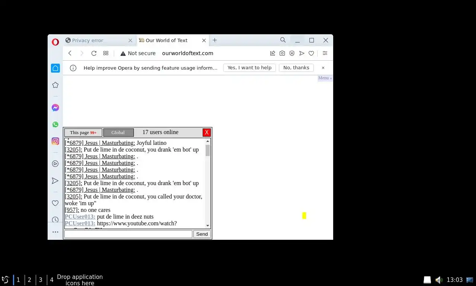Click the ourworldoftext.com address bar
This screenshot has width=476, height=286.
[187, 53]
